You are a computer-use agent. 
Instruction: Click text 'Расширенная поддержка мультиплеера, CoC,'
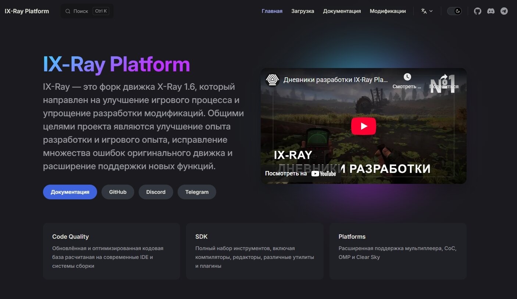[x=397, y=248]
